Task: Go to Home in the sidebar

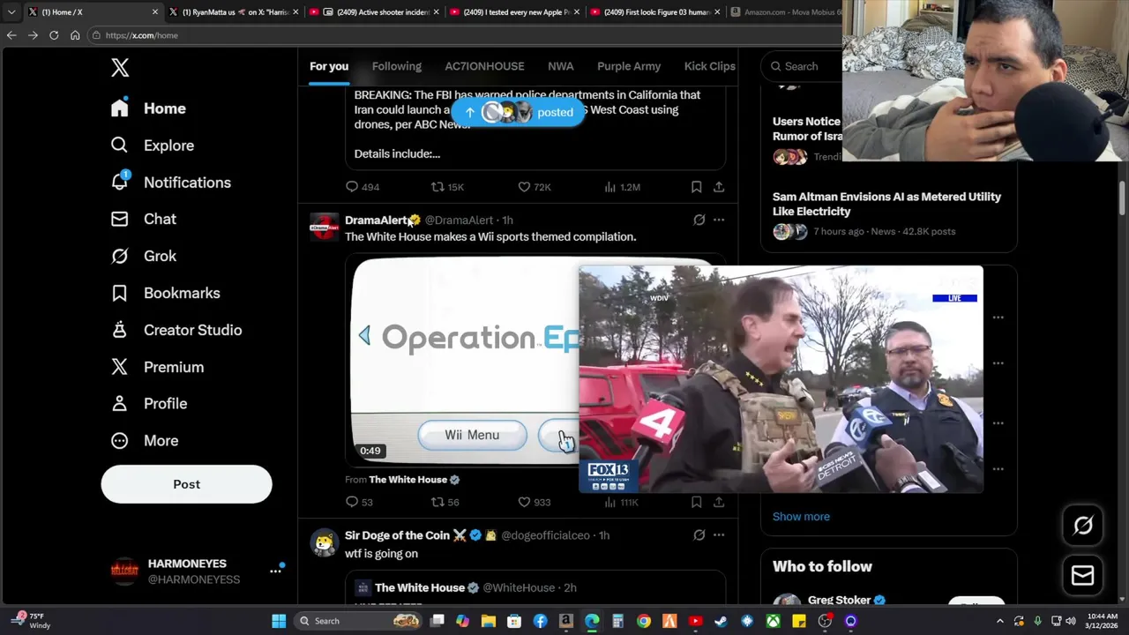Action: point(148,108)
